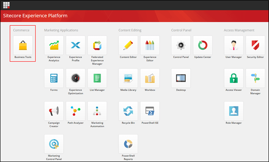Screen dimensions: 269x162
Task: Open the Control Panel gear tile
Action: 181,45
